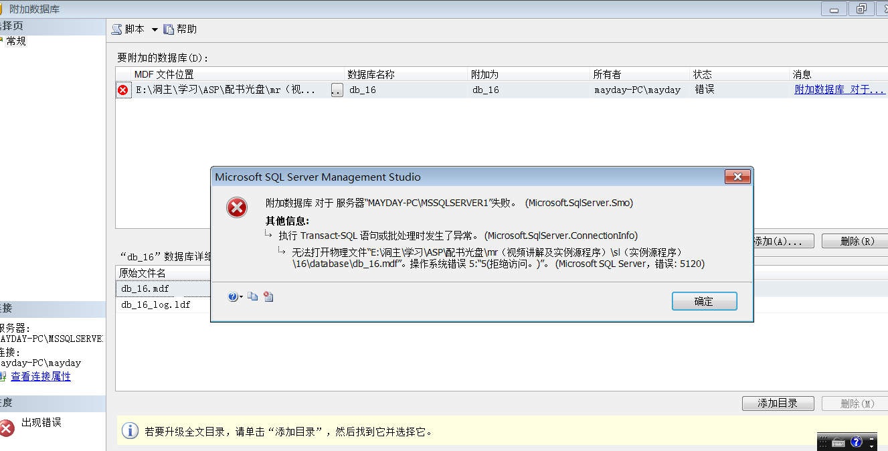Click the 附加为 column header

coord(529,74)
